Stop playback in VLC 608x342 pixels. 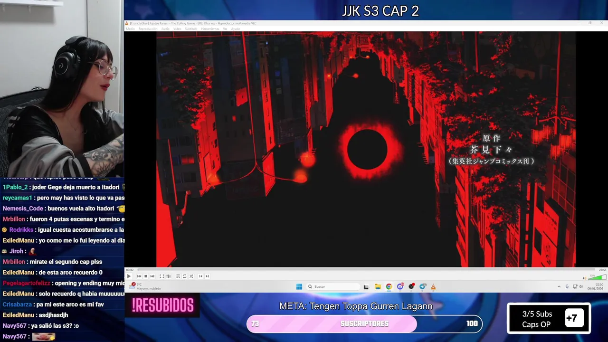(146, 276)
